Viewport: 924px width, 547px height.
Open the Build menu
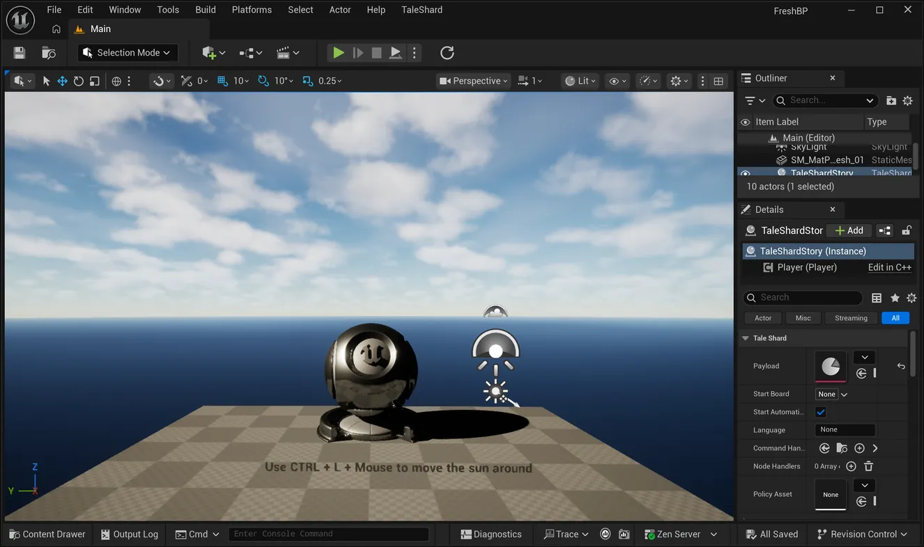206,10
